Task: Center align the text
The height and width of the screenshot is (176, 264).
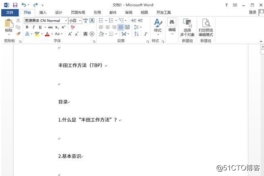Action: pos(108,27)
